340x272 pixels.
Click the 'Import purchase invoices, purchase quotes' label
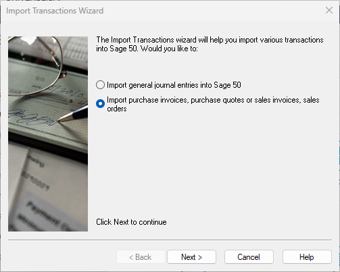213,104
